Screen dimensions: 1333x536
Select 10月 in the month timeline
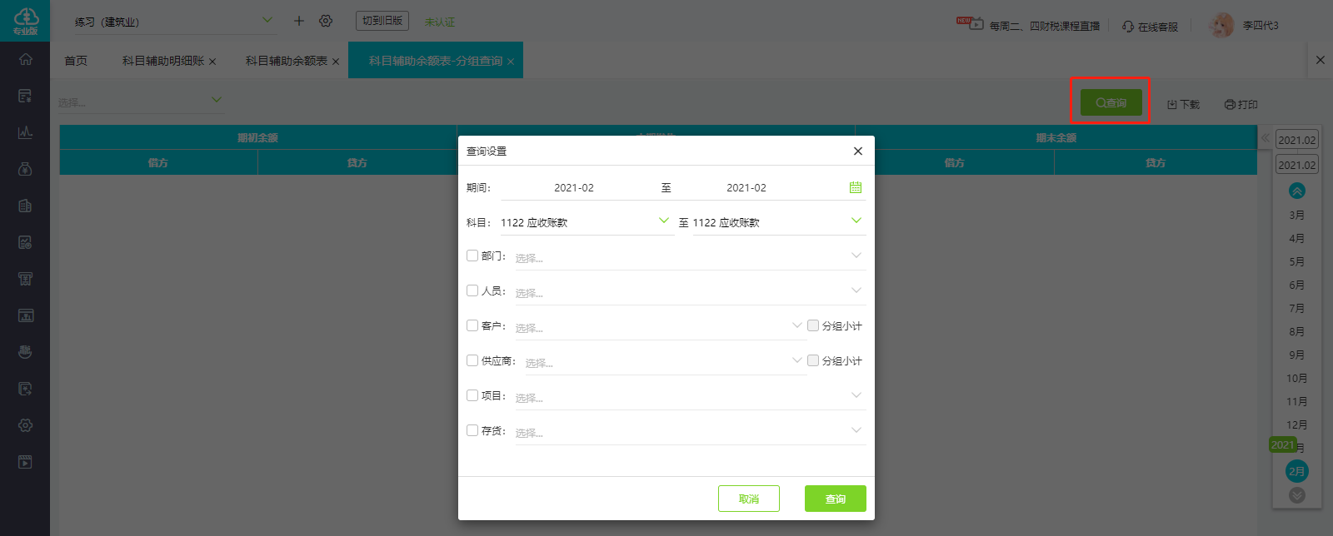pos(1297,378)
